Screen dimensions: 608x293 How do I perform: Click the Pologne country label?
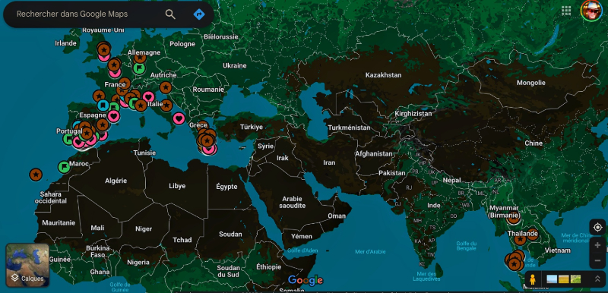(182, 44)
